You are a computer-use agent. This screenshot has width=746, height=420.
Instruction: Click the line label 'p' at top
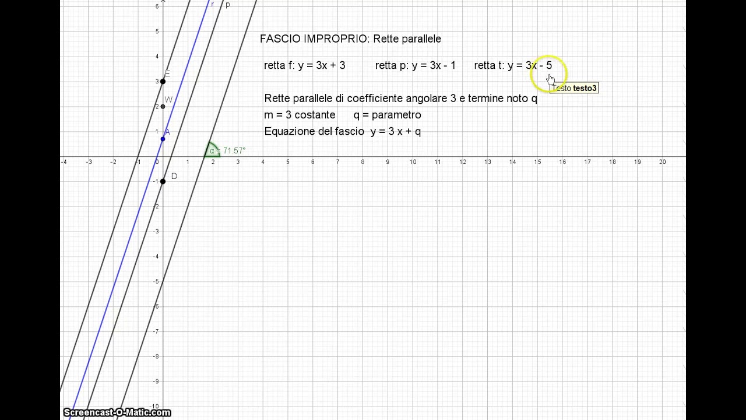227,5
